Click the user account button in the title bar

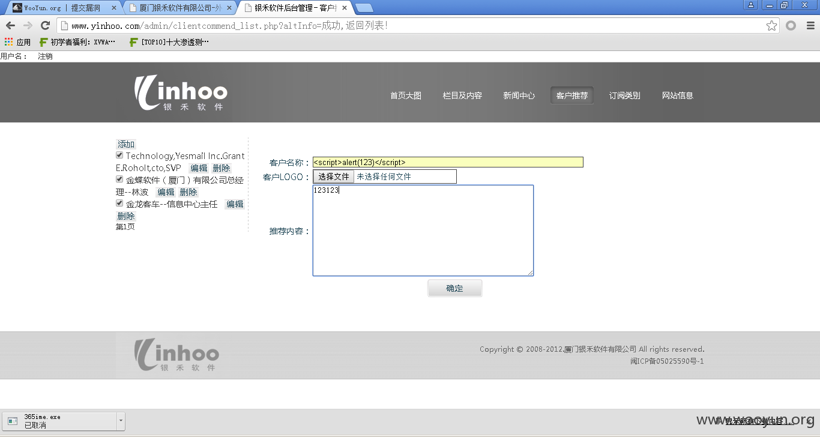point(751,5)
